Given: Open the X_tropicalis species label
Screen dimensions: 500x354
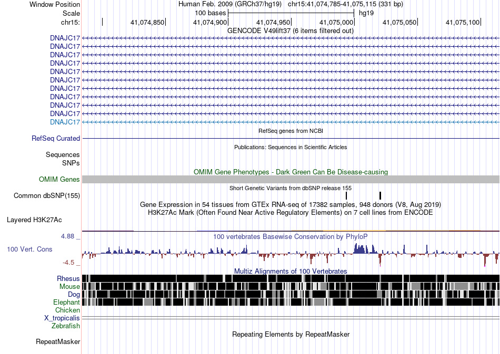Looking at the screenshot, I should (62, 318).
